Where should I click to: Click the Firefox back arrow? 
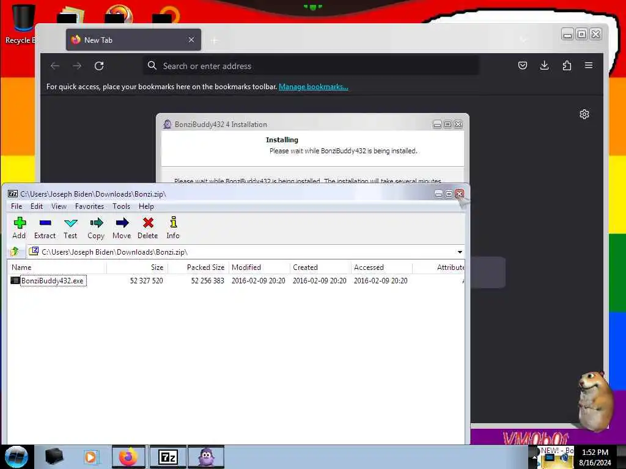[x=54, y=66]
